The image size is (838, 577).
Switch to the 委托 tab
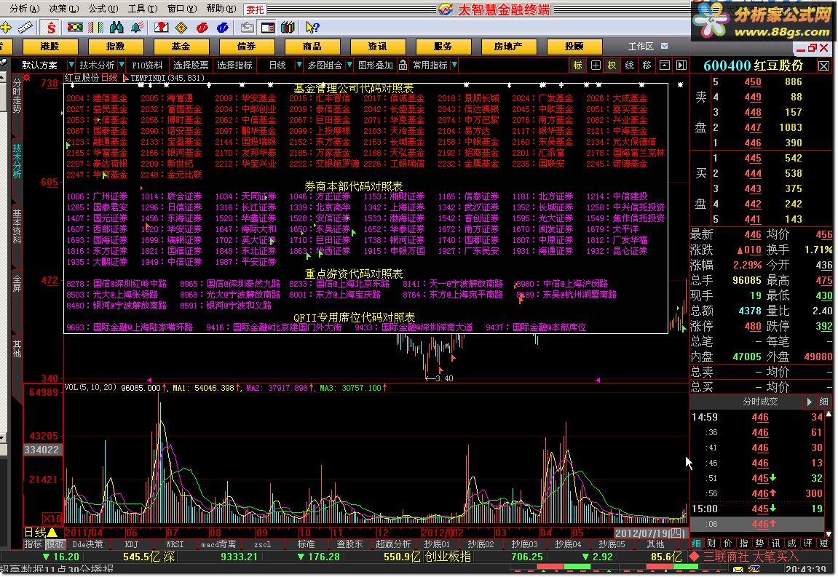[x=256, y=9]
